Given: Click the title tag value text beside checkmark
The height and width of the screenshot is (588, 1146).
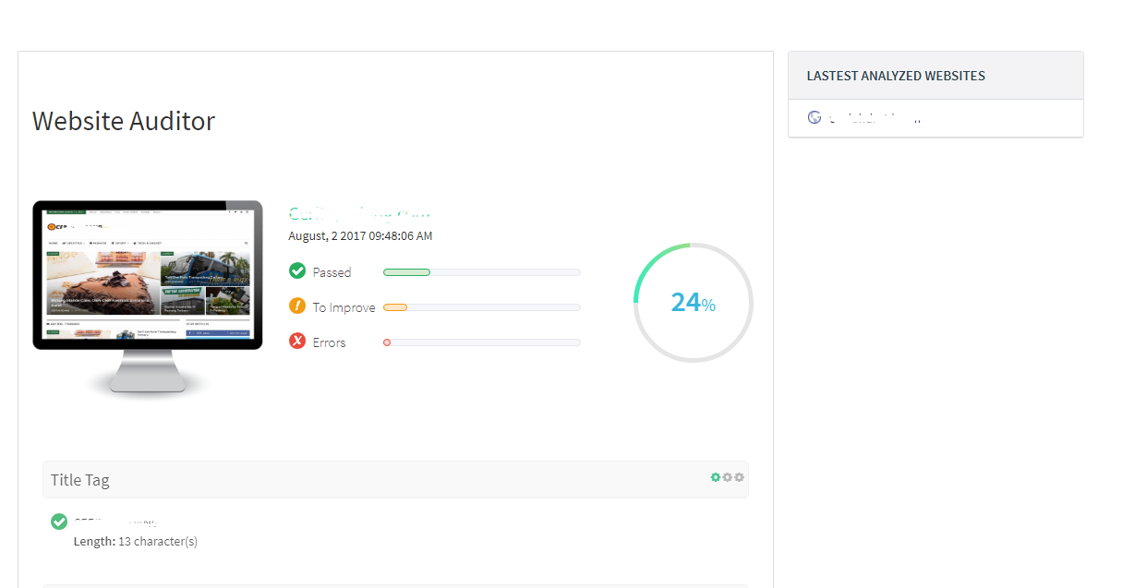Looking at the screenshot, I should click(116, 522).
